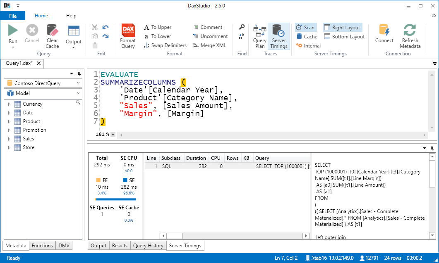
Task: Open the metadata panel options arrow
Action: point(72,73)
